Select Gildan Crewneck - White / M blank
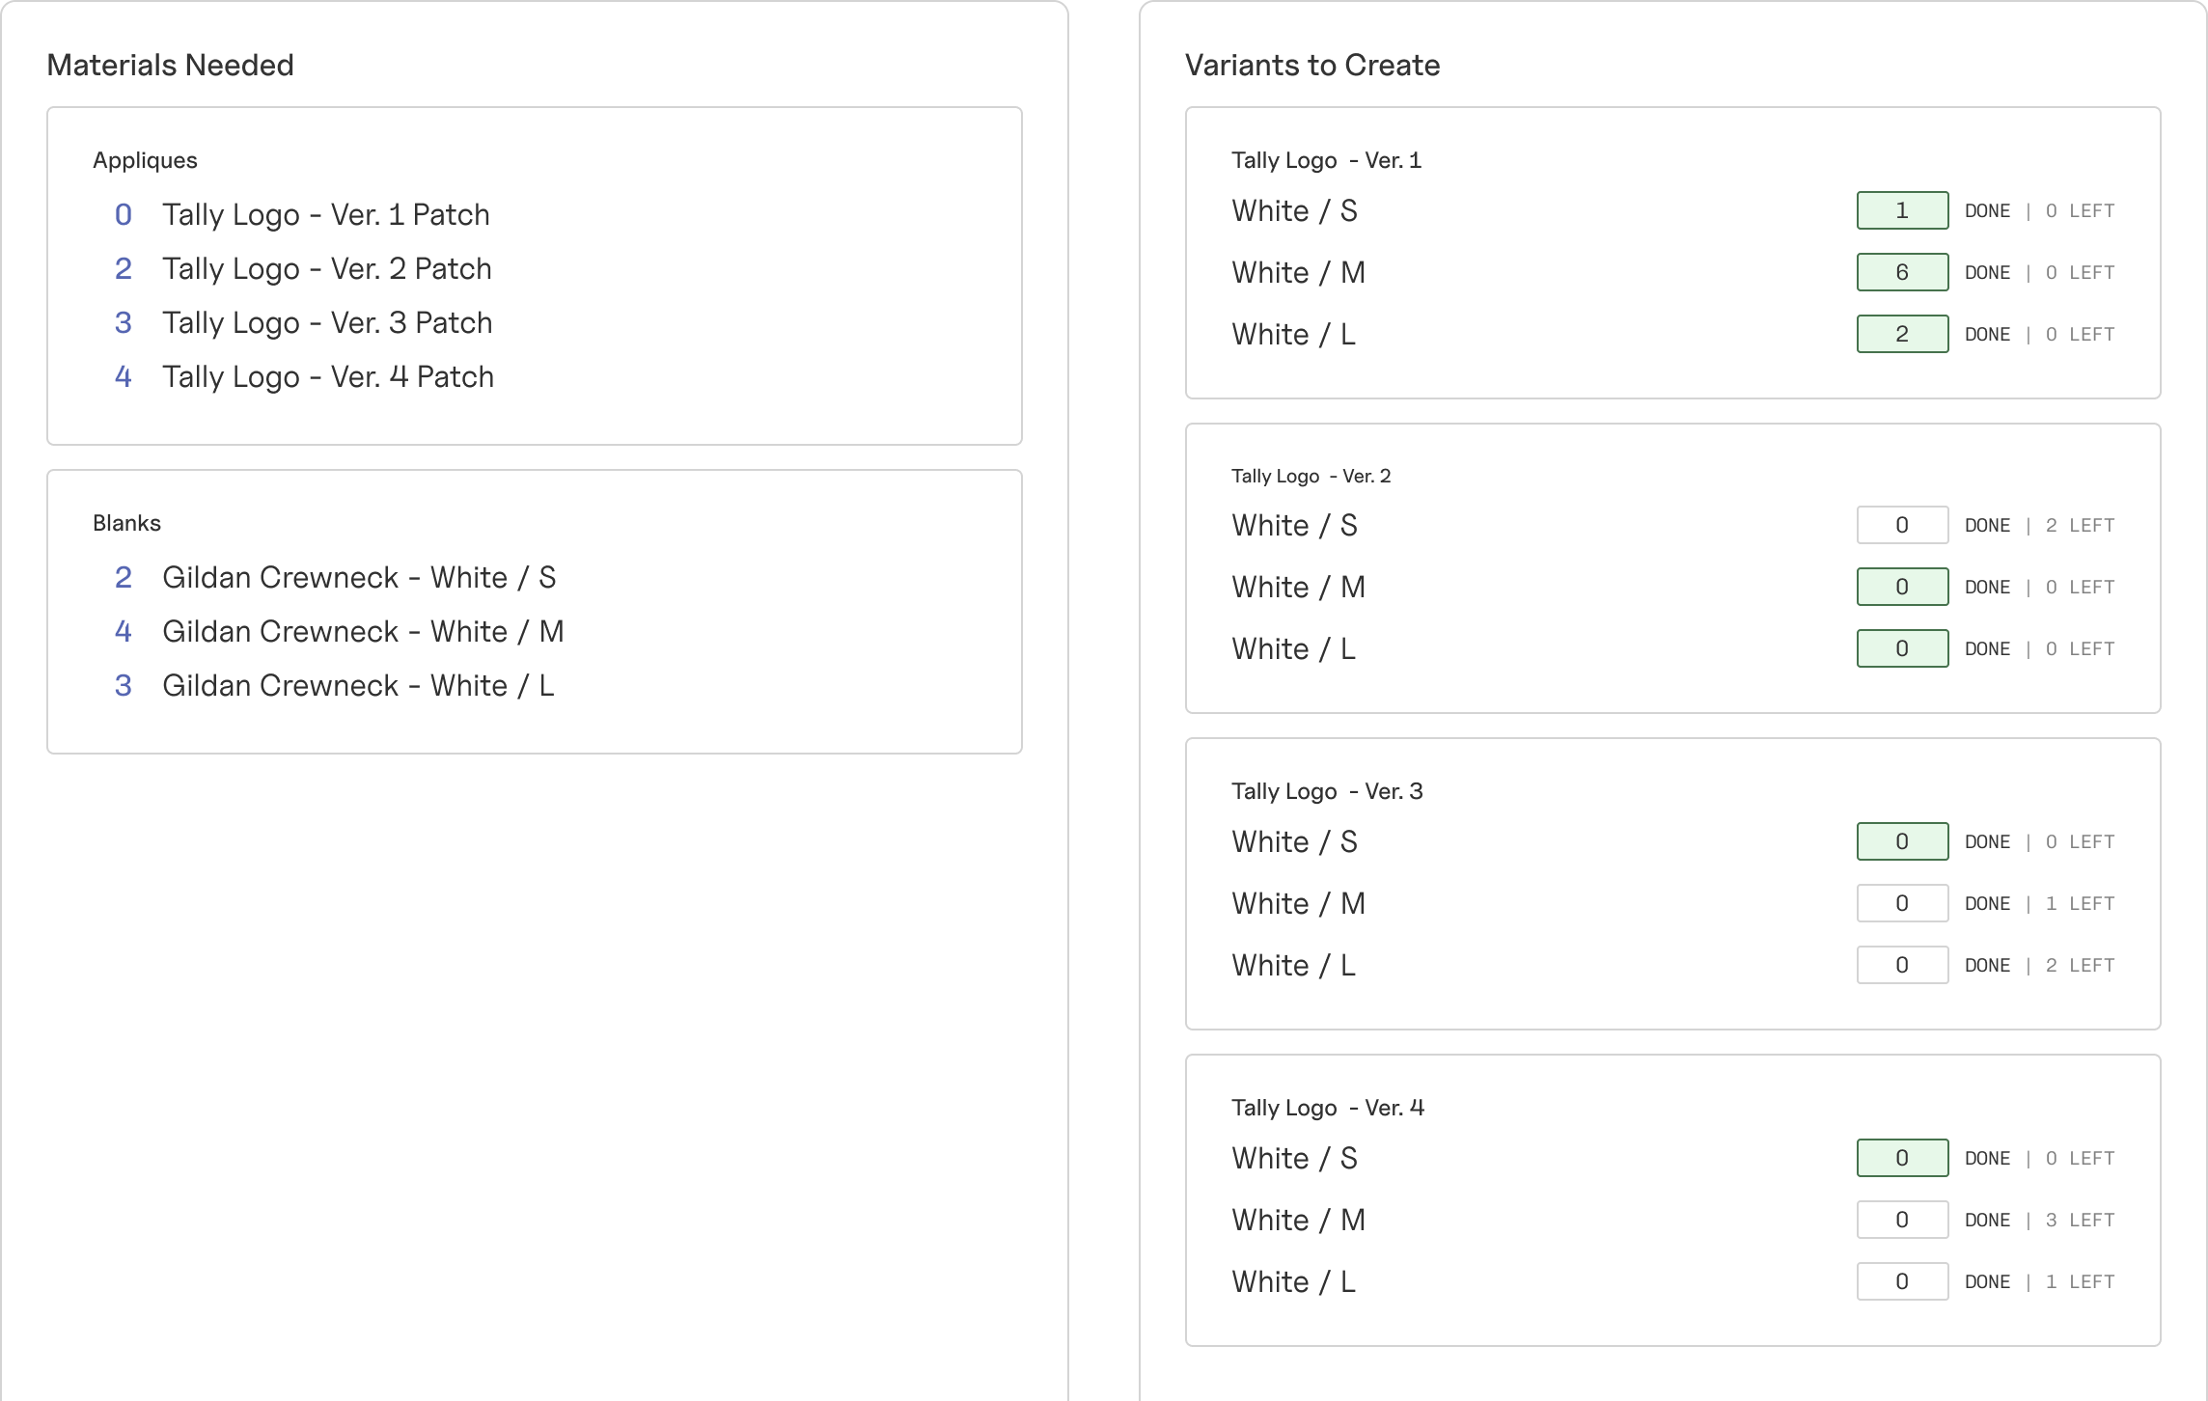 pyautogui.click(x=362, y=632)
